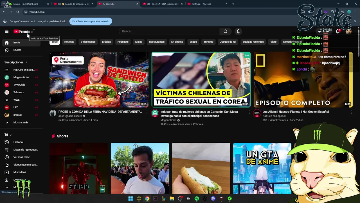
Task: Switch to ¿Valen LA PENA los muebles tab
Action: (163, 4)
